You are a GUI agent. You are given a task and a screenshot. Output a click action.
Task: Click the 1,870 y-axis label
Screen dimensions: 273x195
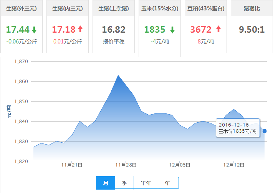[21, 62]
